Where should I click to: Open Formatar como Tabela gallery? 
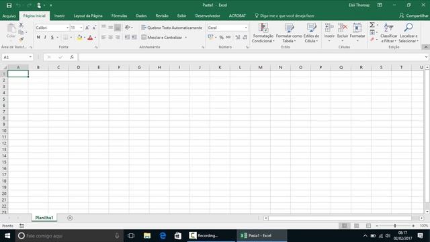pyautogui.click(x=289, y=33)
